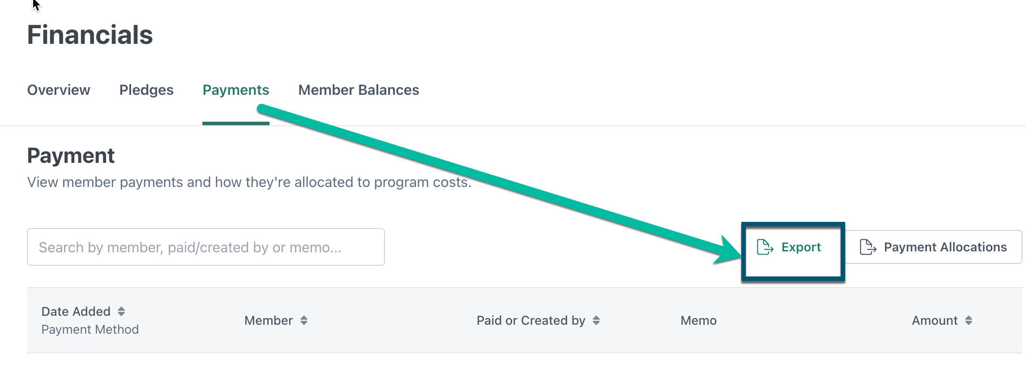Click the Payment Allocations file icon

click(868, 247)
